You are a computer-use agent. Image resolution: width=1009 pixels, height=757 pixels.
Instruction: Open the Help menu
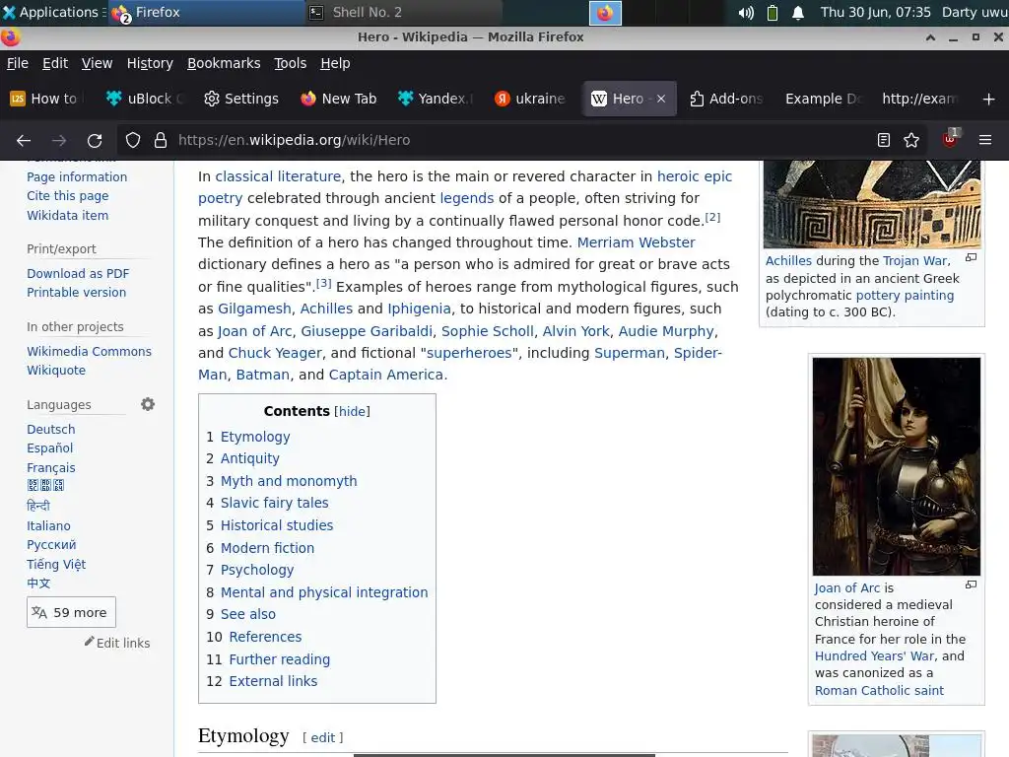tap(335, 63)
